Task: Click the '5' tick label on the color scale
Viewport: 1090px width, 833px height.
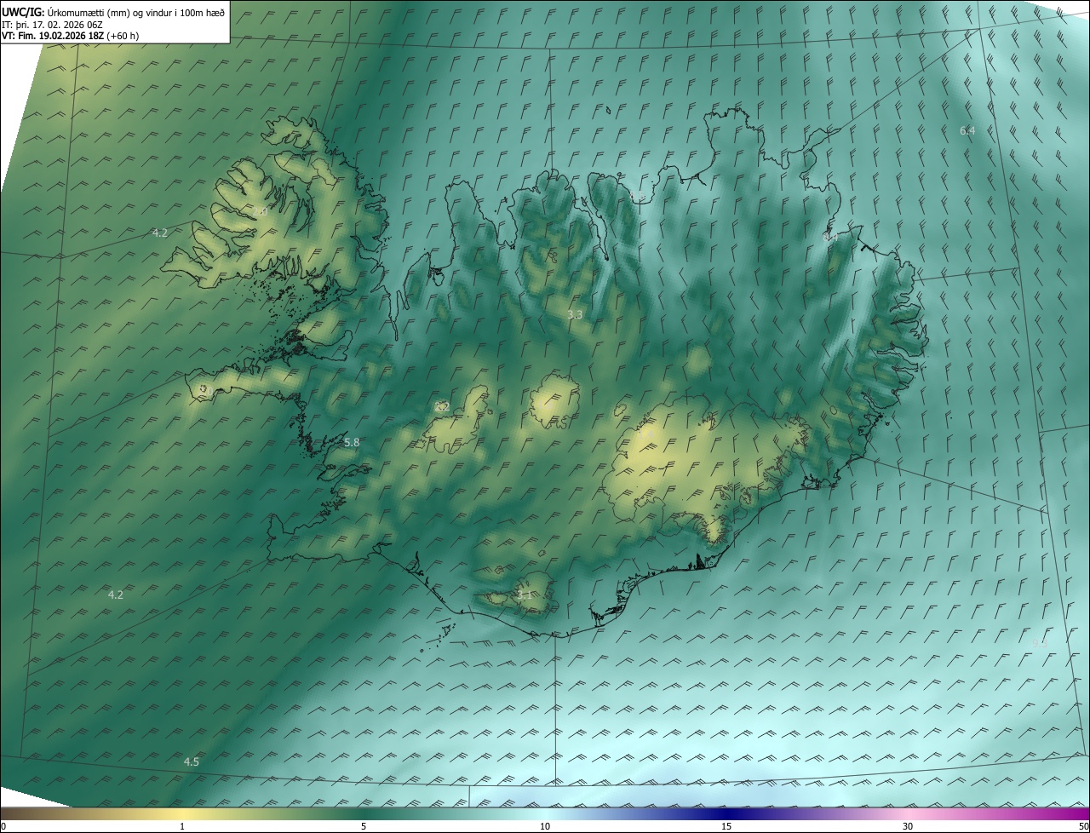Action: click(x=364, y=826)
